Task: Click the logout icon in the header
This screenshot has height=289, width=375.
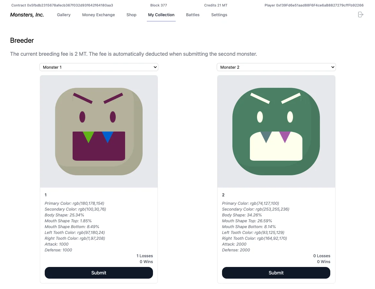Action: (x=360, y=15)
